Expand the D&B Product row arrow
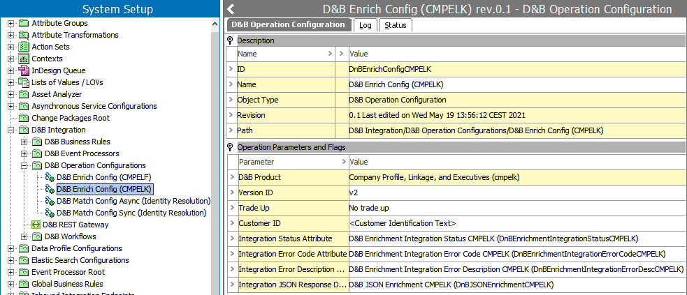 (231, 177)
